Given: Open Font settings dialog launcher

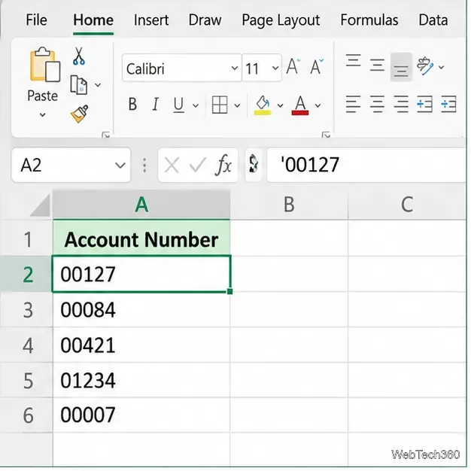Looking at the screenshot, I should click(327, 135).
